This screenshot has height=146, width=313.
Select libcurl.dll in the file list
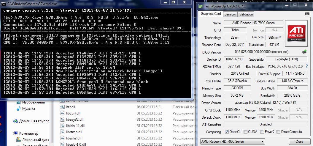(x=73, y=113)
